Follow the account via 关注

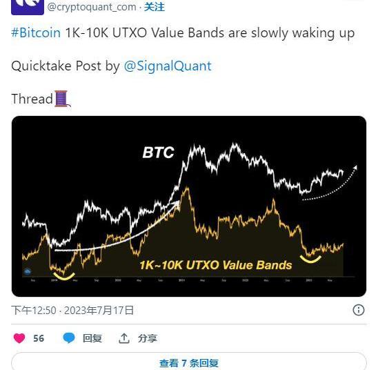pos(155,7)
